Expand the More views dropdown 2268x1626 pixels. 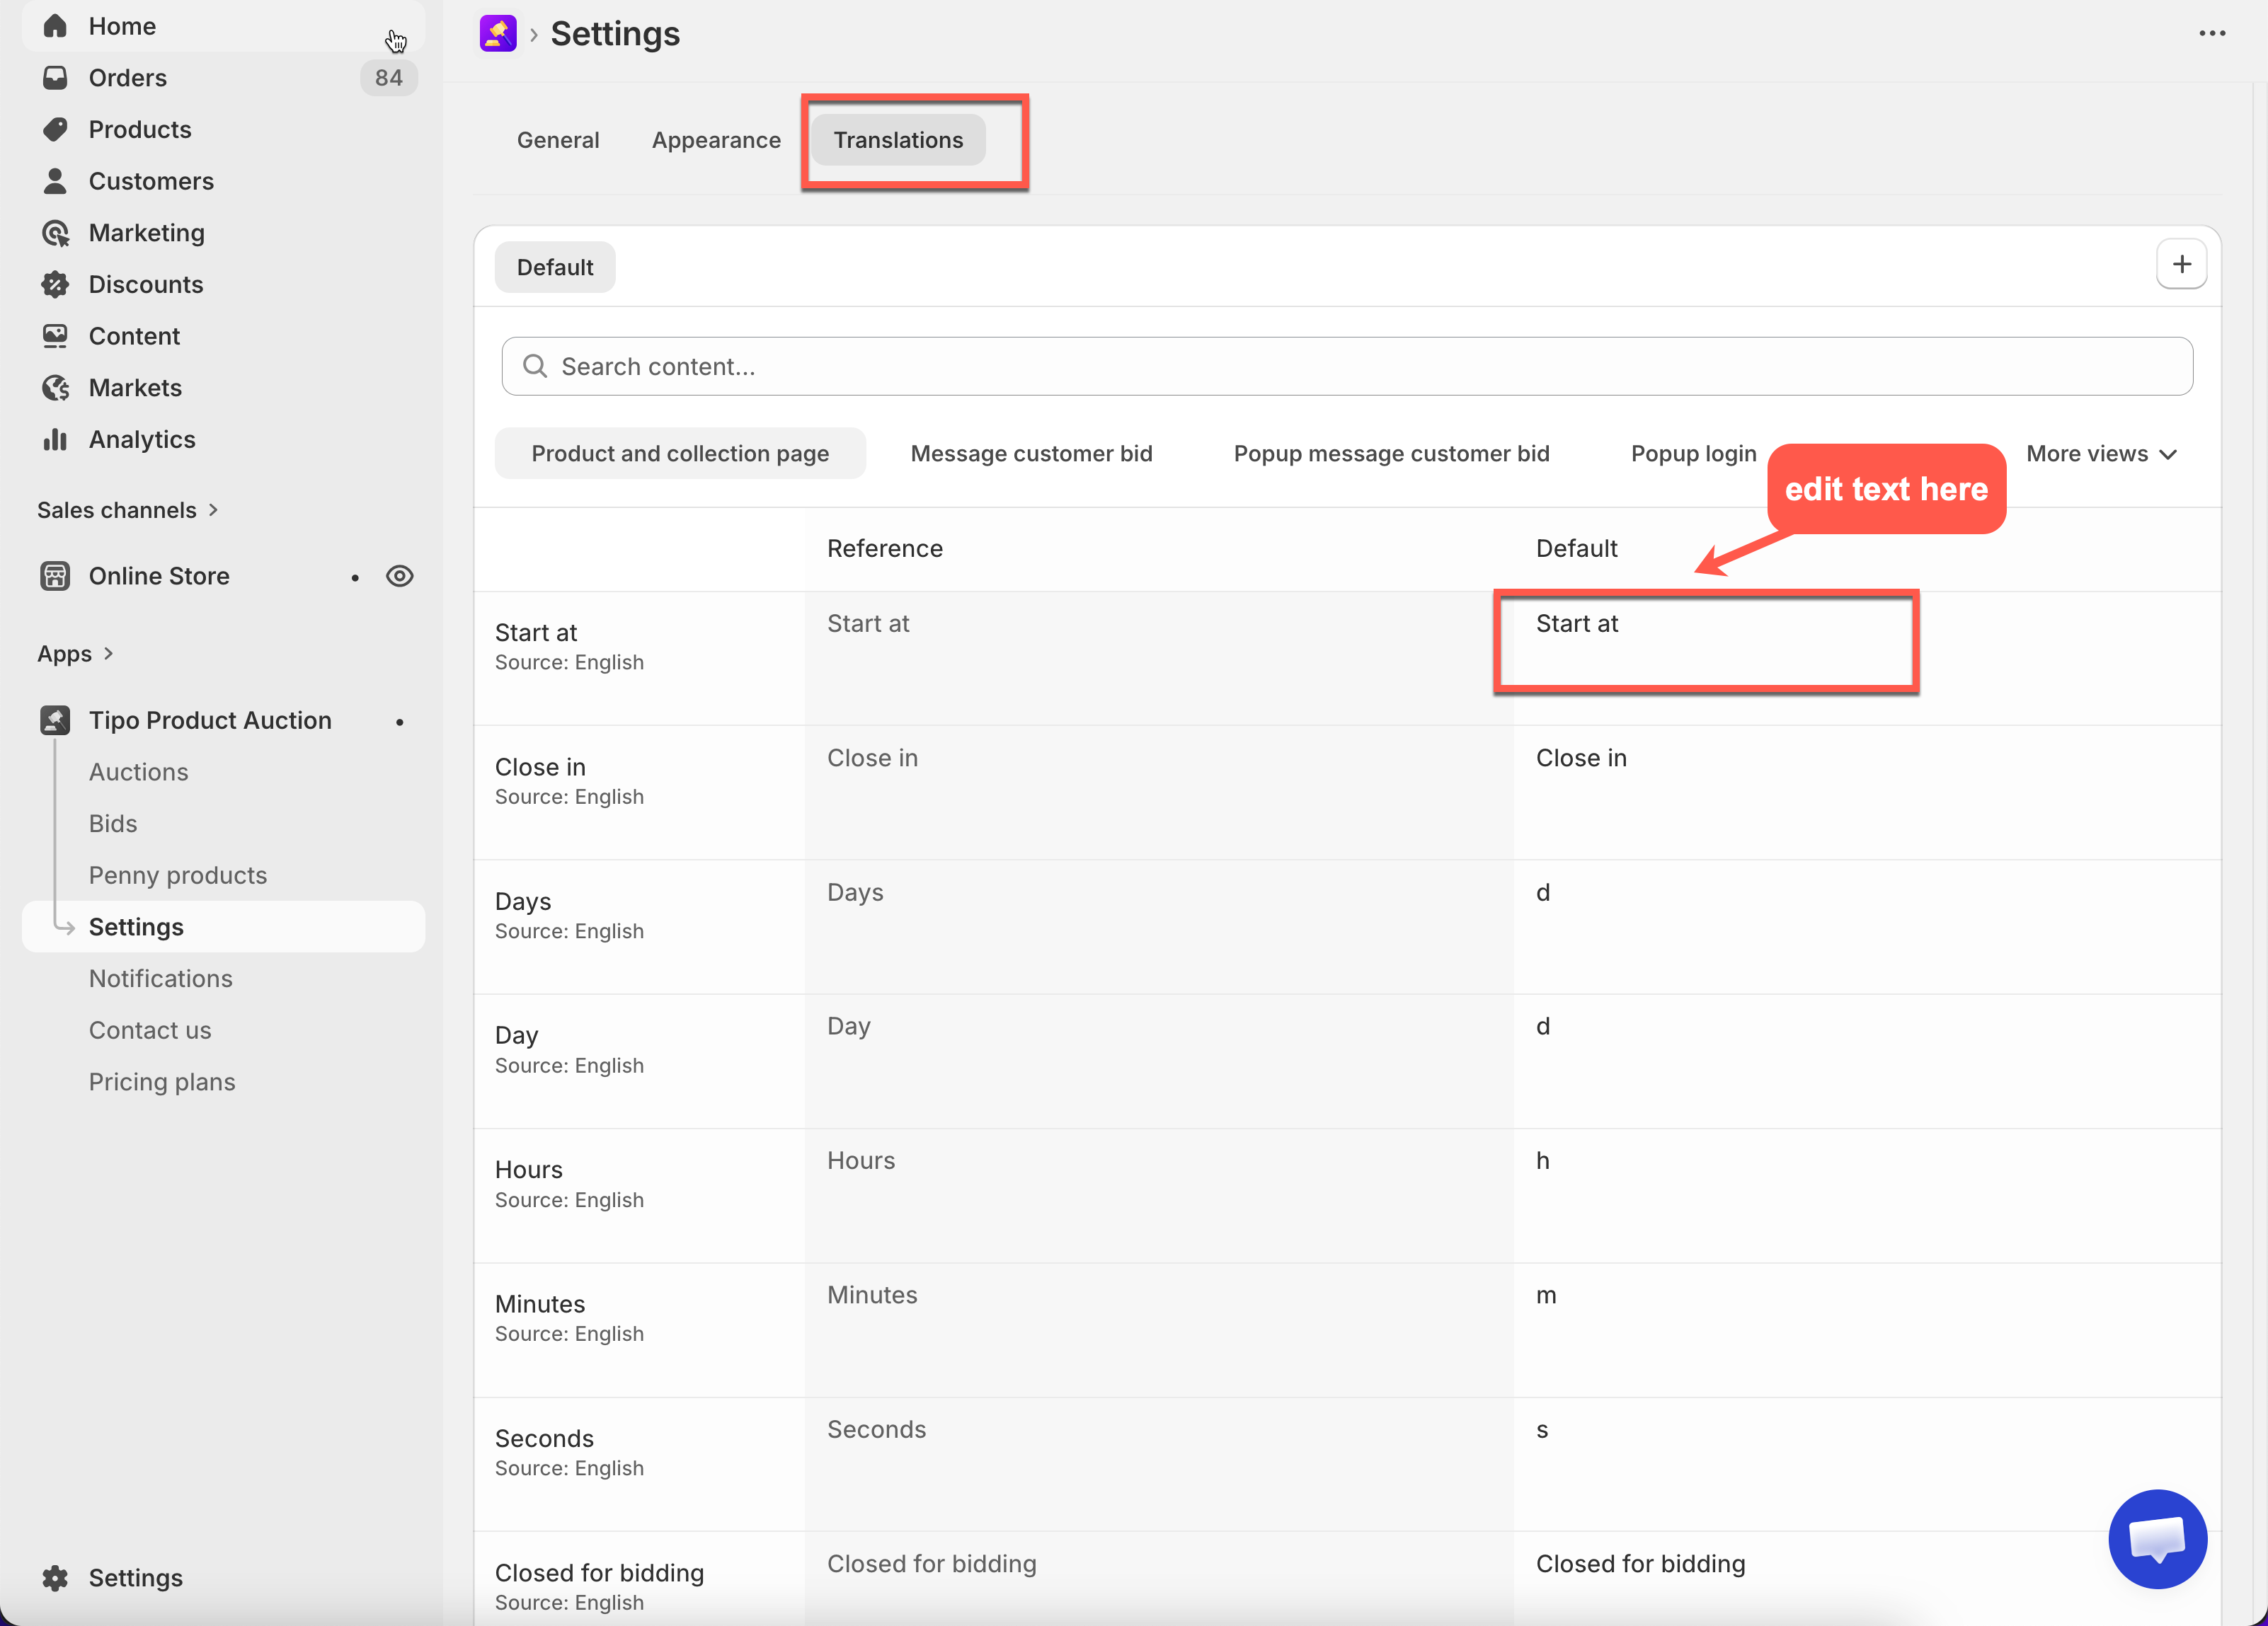(x=2101, y=454)
